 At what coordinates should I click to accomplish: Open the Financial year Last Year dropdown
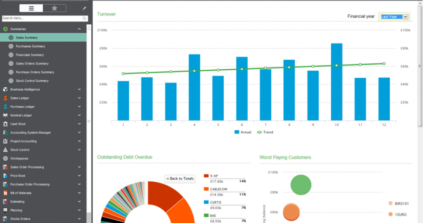(394, 17)
